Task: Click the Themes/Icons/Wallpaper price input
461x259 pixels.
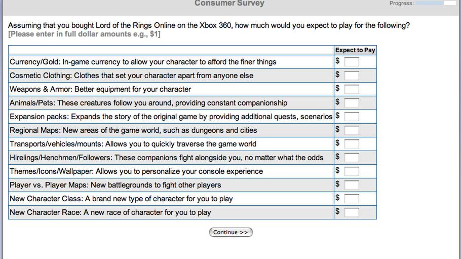Action: (352, 171)
